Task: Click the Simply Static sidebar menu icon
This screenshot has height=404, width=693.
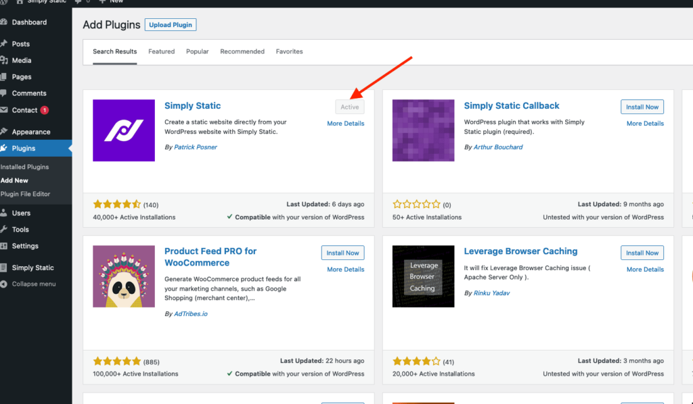Action: 3,268
